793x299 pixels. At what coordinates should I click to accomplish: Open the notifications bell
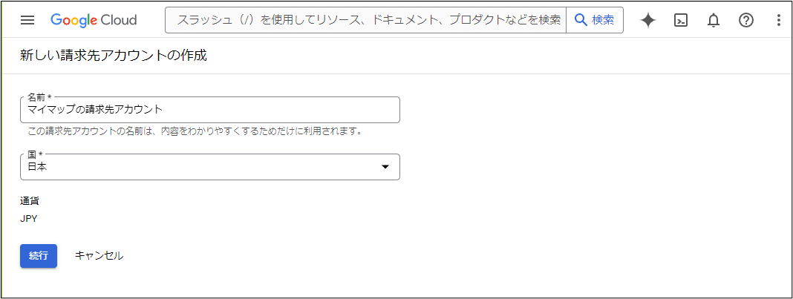[x=713, y=20]
